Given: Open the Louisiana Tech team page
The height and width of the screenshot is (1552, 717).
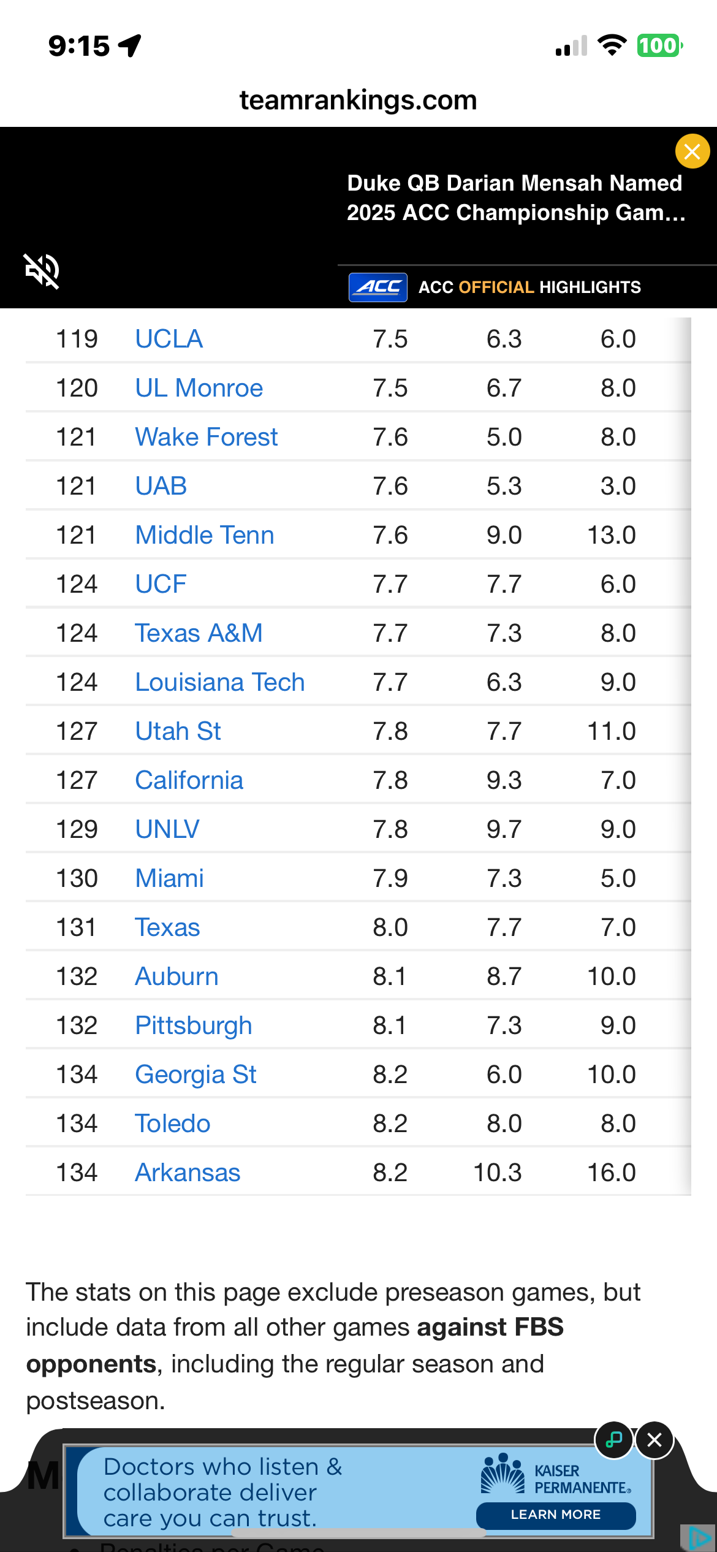Looking at the screenshot, I should (x=219, y=682).
